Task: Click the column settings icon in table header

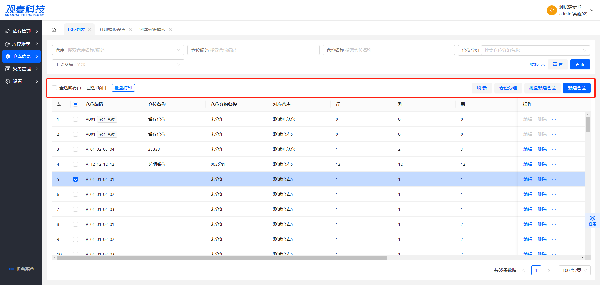Action: point(59,104)
